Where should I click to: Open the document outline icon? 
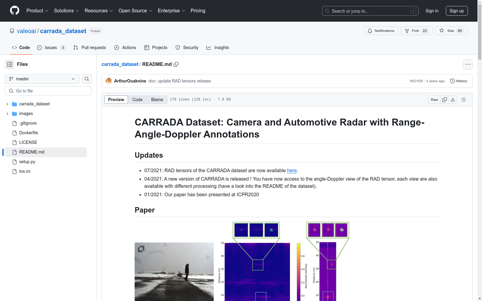tap(463, 100)
